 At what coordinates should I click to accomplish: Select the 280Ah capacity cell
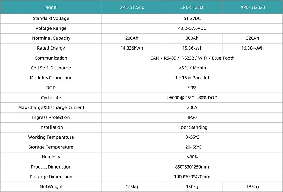pyautogui.click(x=132, y=38)
